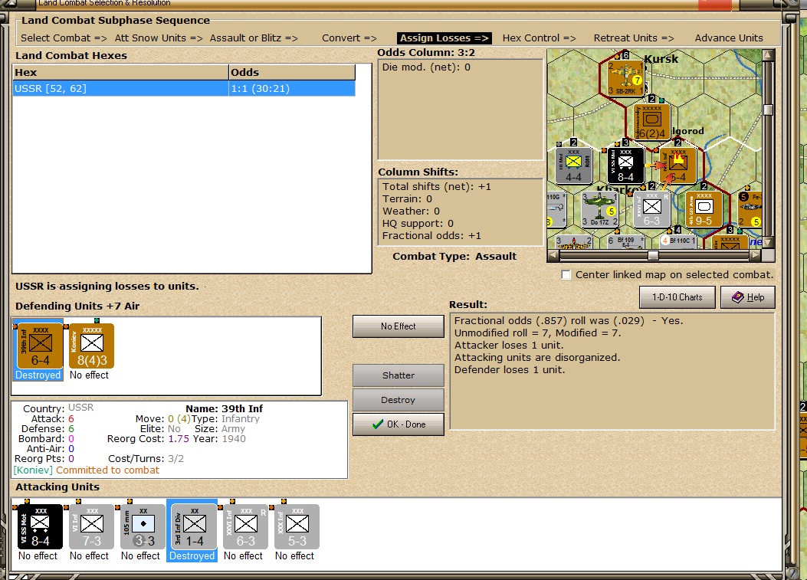Image resolution: width=807 pixels, height=580 pixels.
Task: Click the map vertical scrollbar up arrow
Action: [768, 54]
